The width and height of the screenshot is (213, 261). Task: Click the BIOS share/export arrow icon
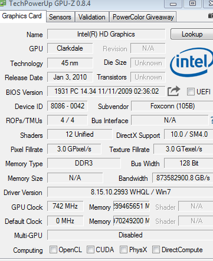pos(173,91)
